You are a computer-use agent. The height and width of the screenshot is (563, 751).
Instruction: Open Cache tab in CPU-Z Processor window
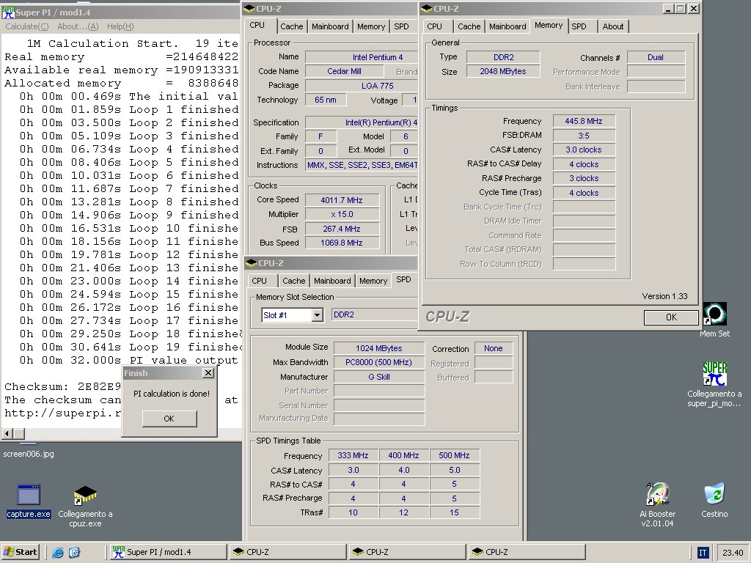click(291, 26)
